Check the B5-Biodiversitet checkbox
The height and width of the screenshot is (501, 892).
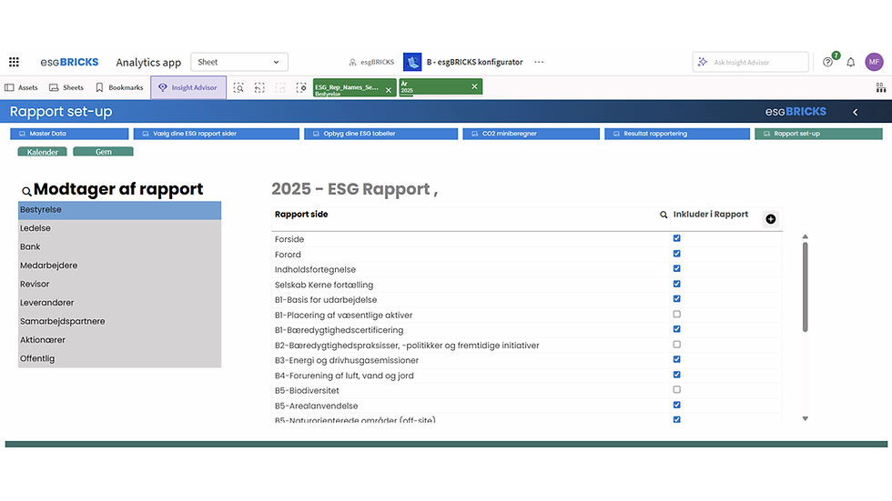(677, 390)
